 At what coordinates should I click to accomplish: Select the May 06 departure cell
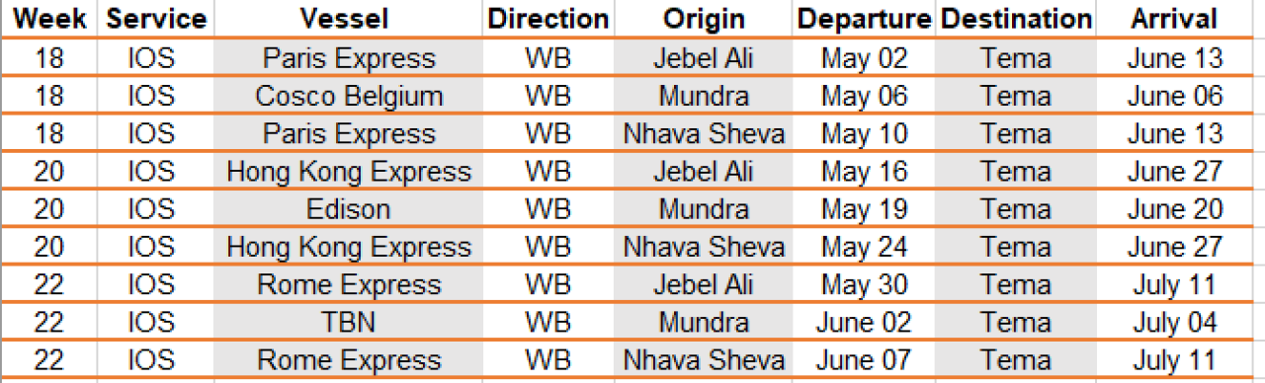pyautogui.click(x=865, y=97)
